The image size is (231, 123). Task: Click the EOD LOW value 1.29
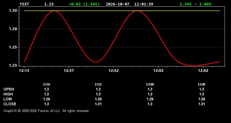pos(98,99)
